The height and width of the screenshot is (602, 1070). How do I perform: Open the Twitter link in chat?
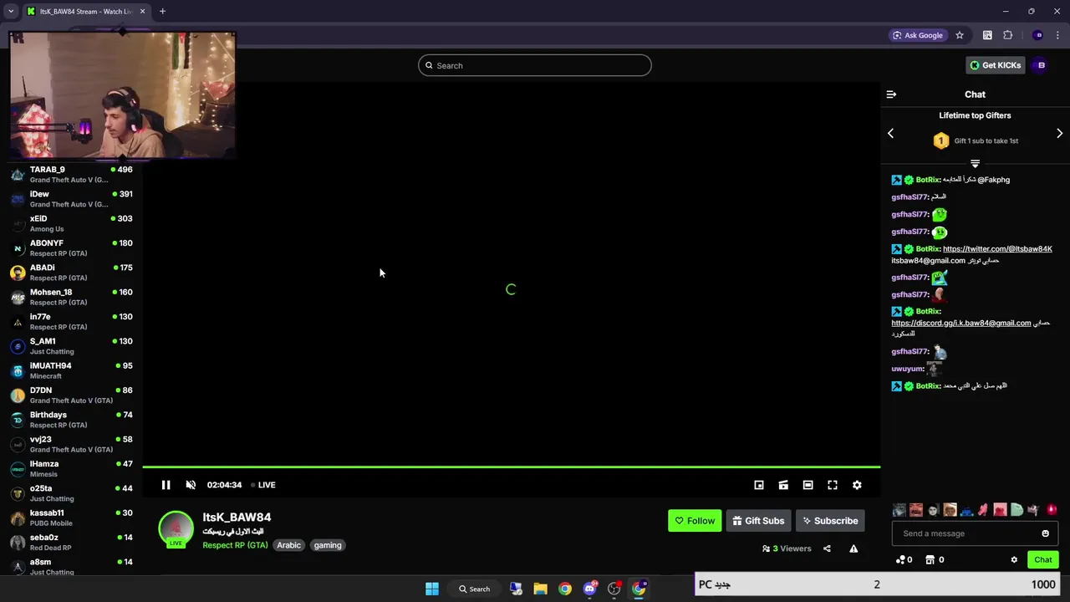click(x=997, y=249)
